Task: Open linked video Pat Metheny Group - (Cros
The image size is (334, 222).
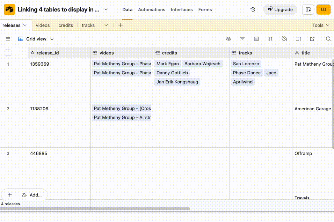Action: [x=122, y=108]
